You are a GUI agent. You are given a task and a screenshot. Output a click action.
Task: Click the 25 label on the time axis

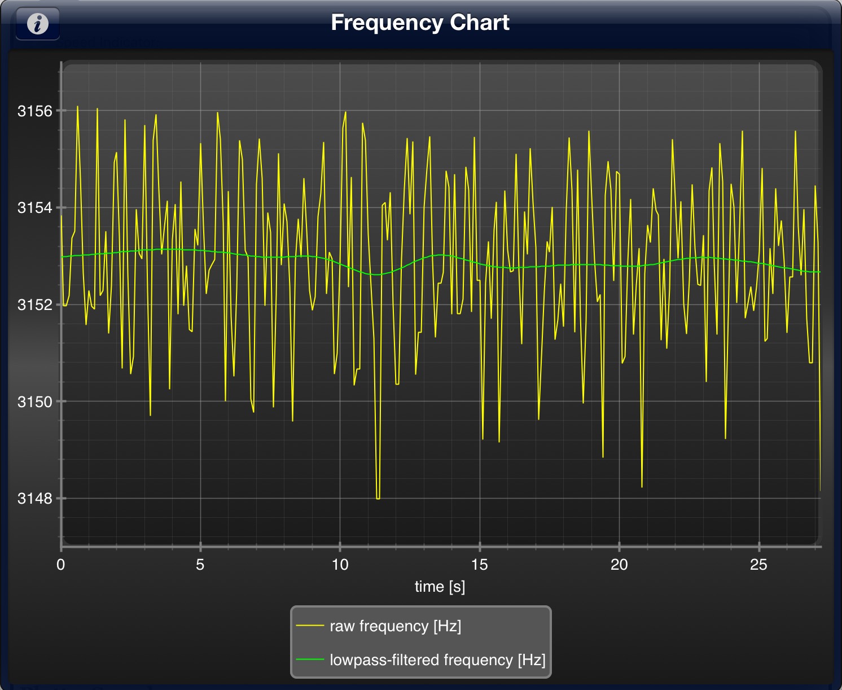758,565
